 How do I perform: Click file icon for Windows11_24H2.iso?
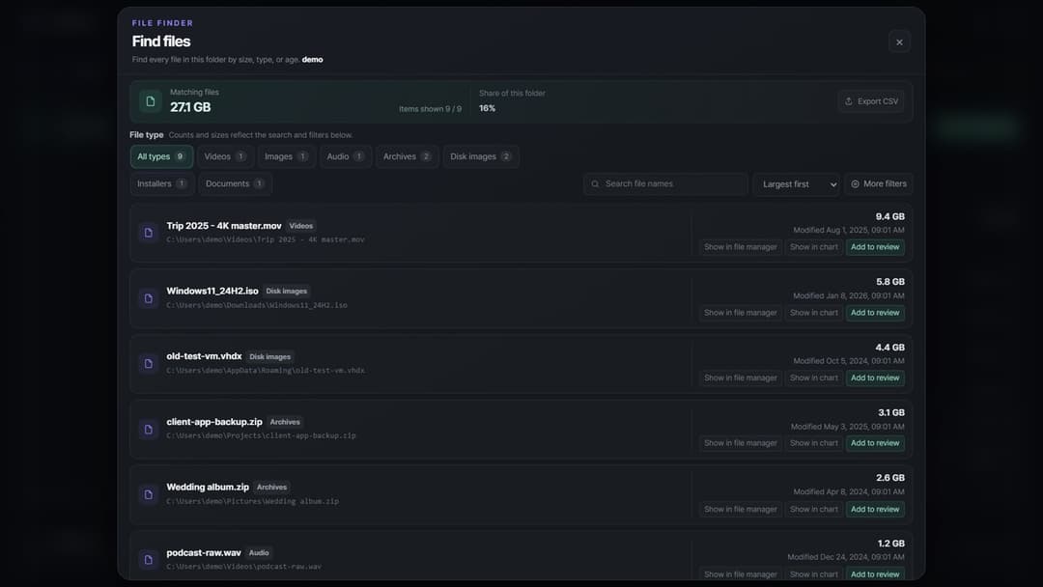pyautogui.click(x=149, y=298)
